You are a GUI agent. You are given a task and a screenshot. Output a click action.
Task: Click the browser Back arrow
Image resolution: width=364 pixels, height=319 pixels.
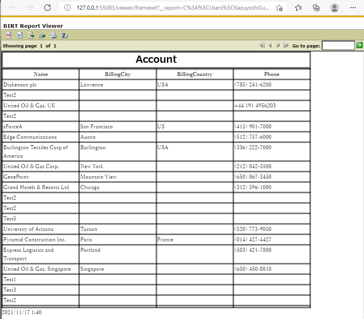click(12, 8)
